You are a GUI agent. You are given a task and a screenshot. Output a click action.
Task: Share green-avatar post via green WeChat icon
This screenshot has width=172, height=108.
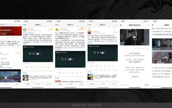point(32,67)
